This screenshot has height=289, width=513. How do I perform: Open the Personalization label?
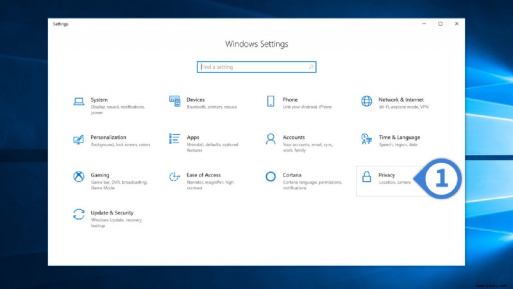tap(108, 137)
